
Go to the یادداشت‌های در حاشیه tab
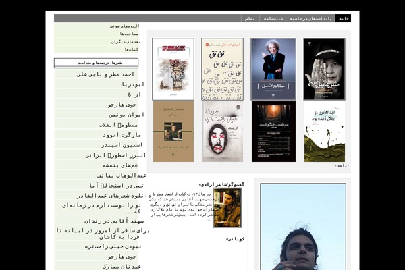point(310,18)
